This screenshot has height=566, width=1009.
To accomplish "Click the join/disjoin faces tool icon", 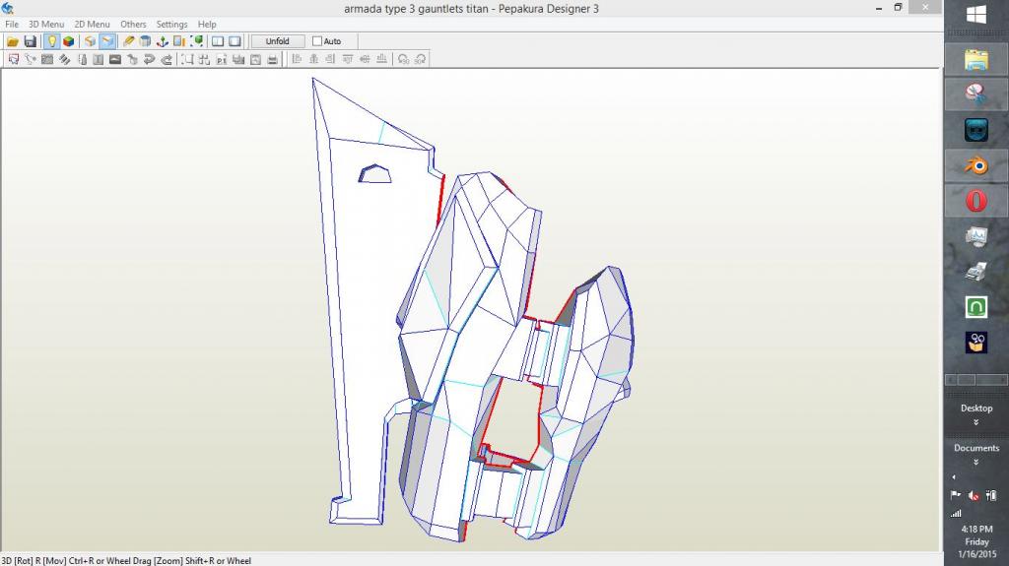I will coord(47,59).
